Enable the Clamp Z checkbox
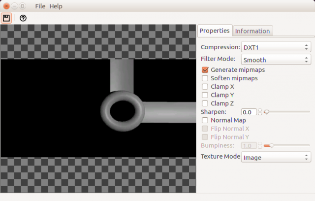Image resolution: width=315 pixels, height=201 pixels. point(205,103)
